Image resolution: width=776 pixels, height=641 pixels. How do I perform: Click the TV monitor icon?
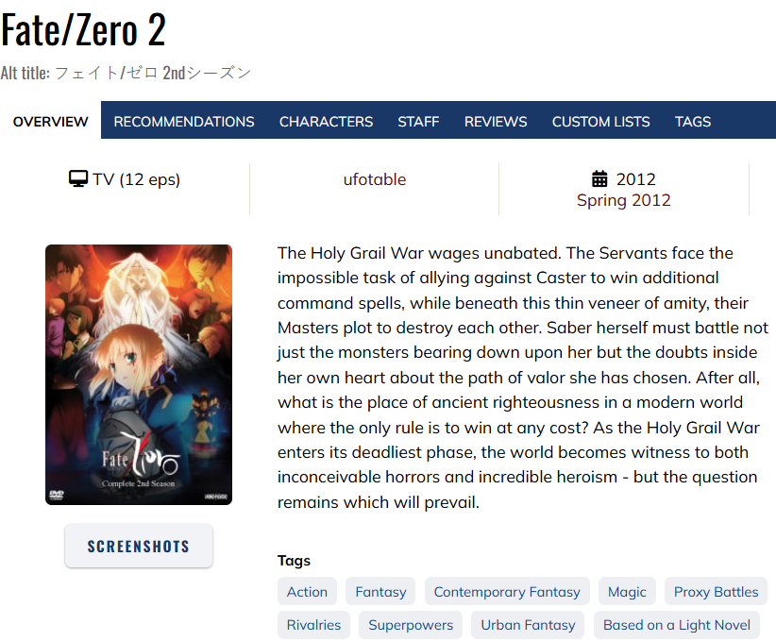[78, 178]
